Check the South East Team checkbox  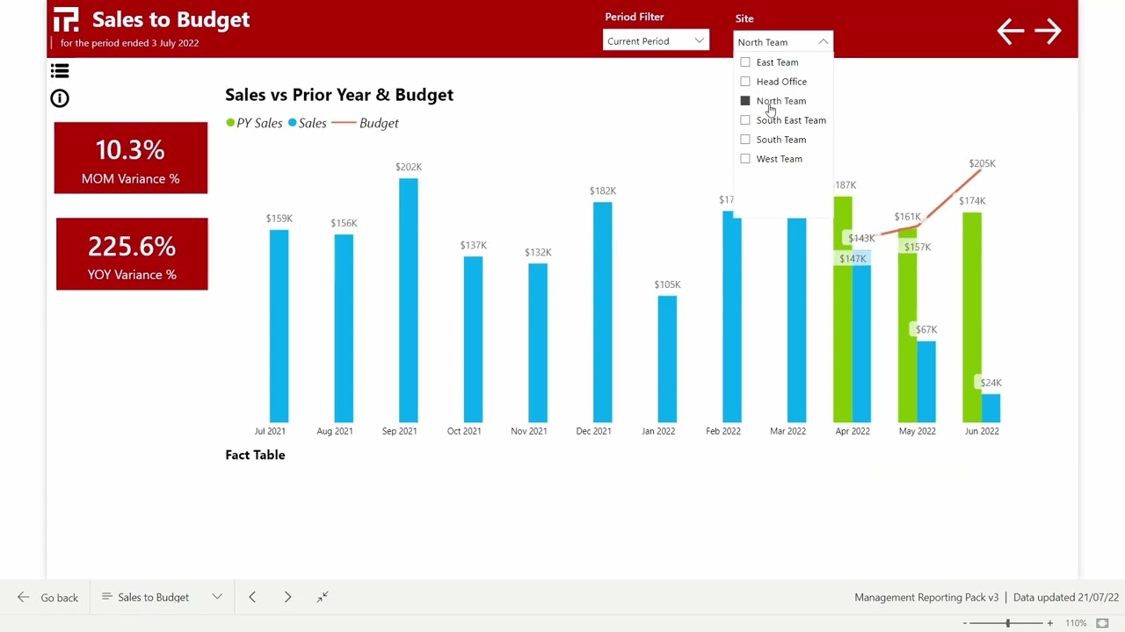[745, 120]
